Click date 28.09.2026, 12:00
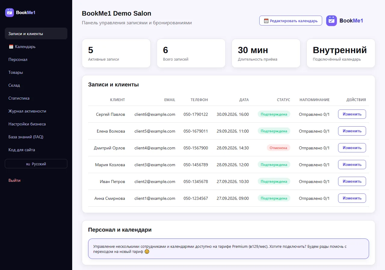 click(x=233, y=165)
